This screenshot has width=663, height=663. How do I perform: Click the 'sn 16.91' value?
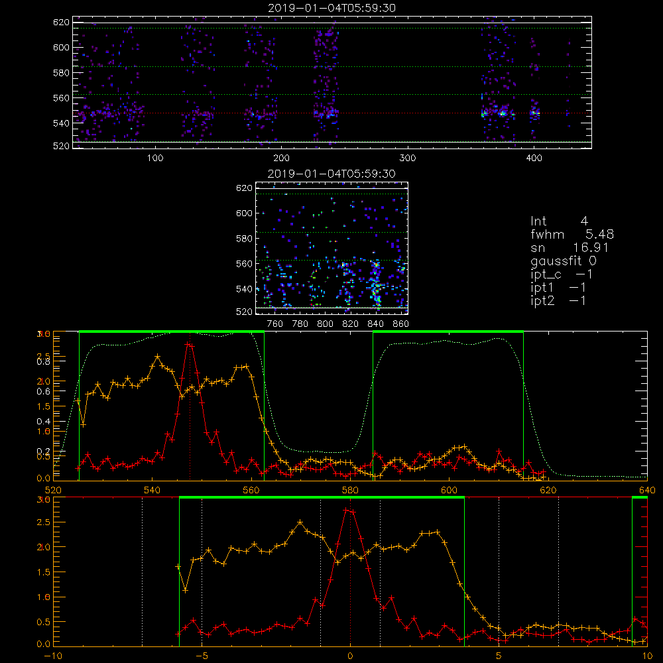point(569,247)
